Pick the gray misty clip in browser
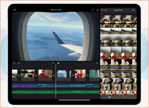The image size is (149, 108). pyautogui.click(x=118, y=50)
